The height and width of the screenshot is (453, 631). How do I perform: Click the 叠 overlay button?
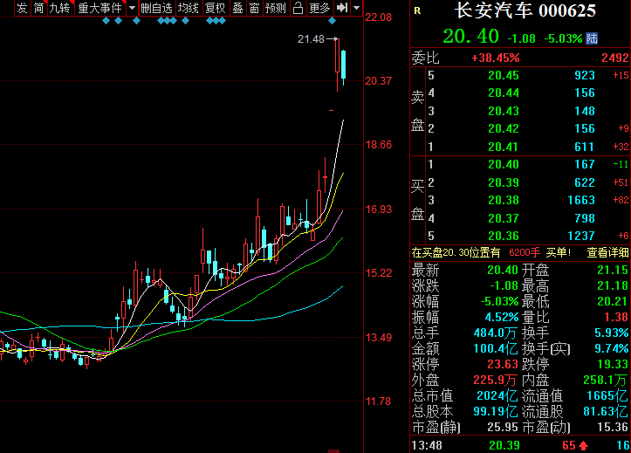click(238, 8)
